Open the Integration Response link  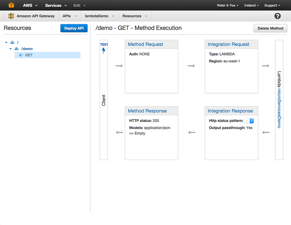pyautogui.click(x=230, y=111)
